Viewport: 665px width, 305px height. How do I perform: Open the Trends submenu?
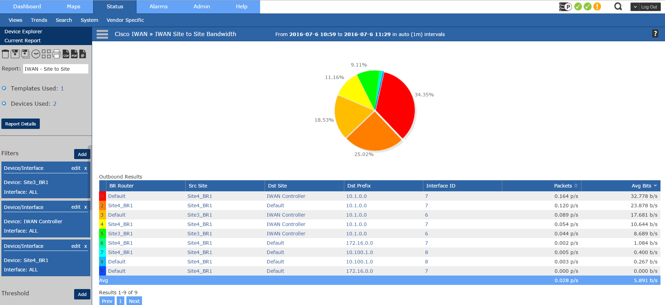(39, 20)
